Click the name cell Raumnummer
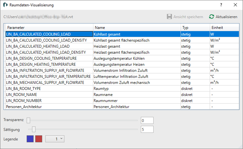The width and height of the screenshot is (243, 149). click(x=137, y=101)
